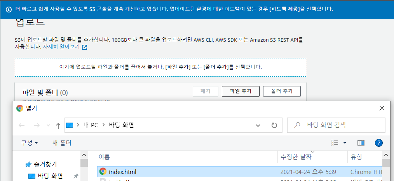Refresh the current folder view
The width and height of the screenshot is (394, 181).
pos(274,125)
